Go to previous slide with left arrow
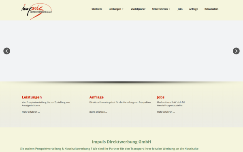The image size is (243, 152). click(6, 51)
